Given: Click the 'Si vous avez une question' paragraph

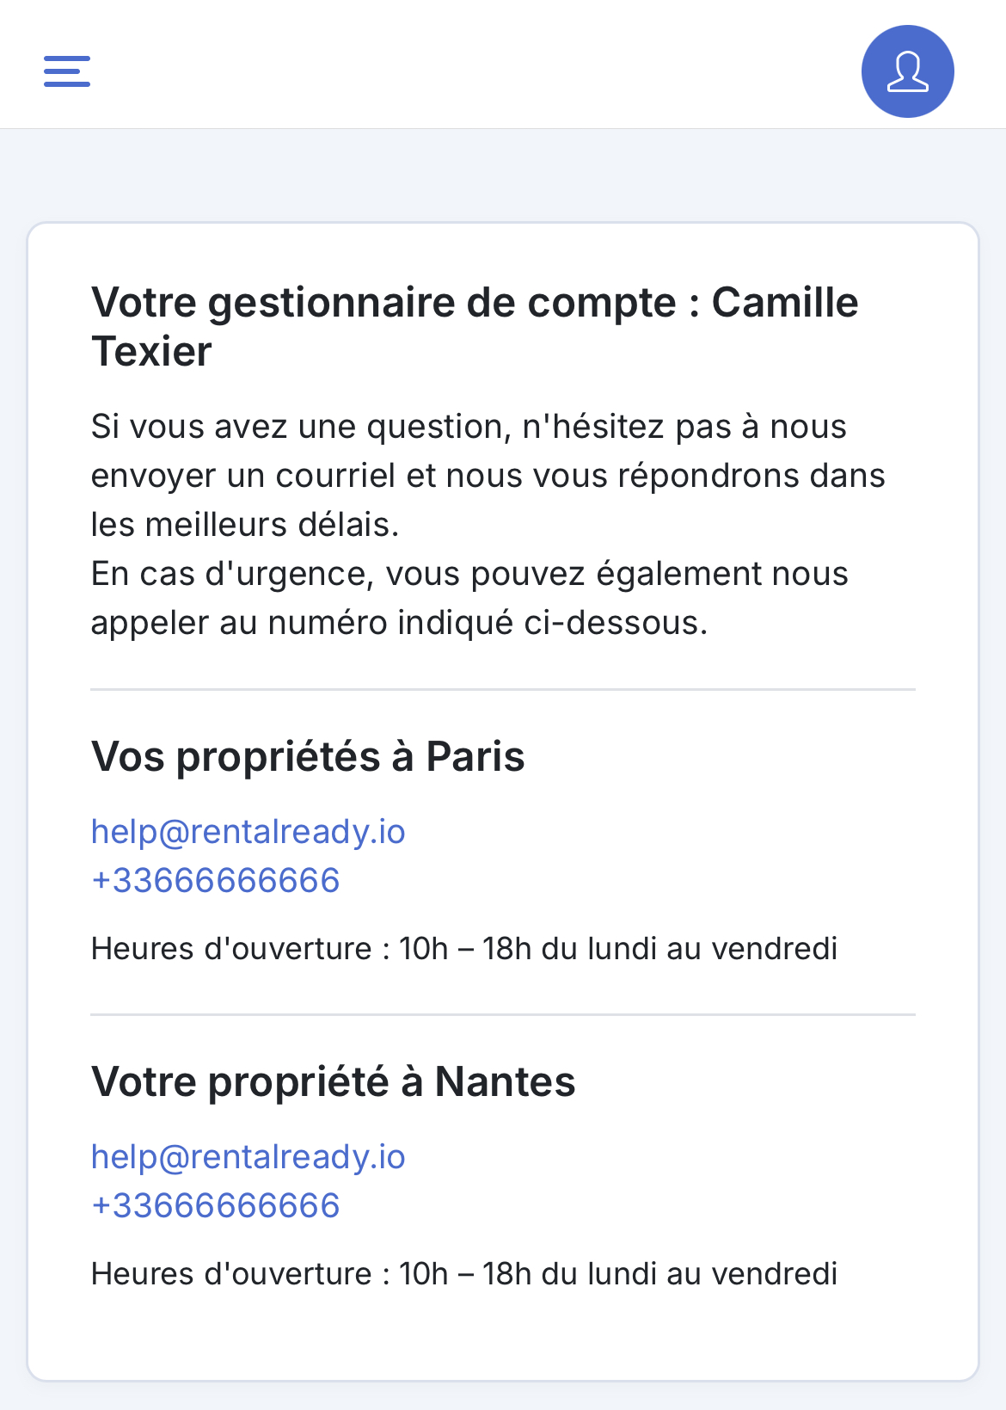Looking at the screenshot, I should (x=488, y=476).
